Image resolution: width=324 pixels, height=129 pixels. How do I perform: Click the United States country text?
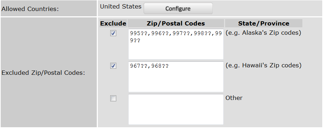pos(121,6)
